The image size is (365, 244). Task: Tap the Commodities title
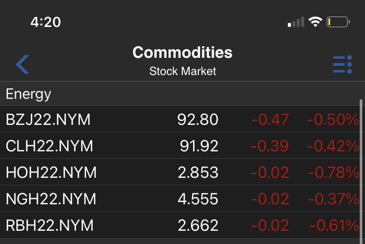tap(182, 53)
